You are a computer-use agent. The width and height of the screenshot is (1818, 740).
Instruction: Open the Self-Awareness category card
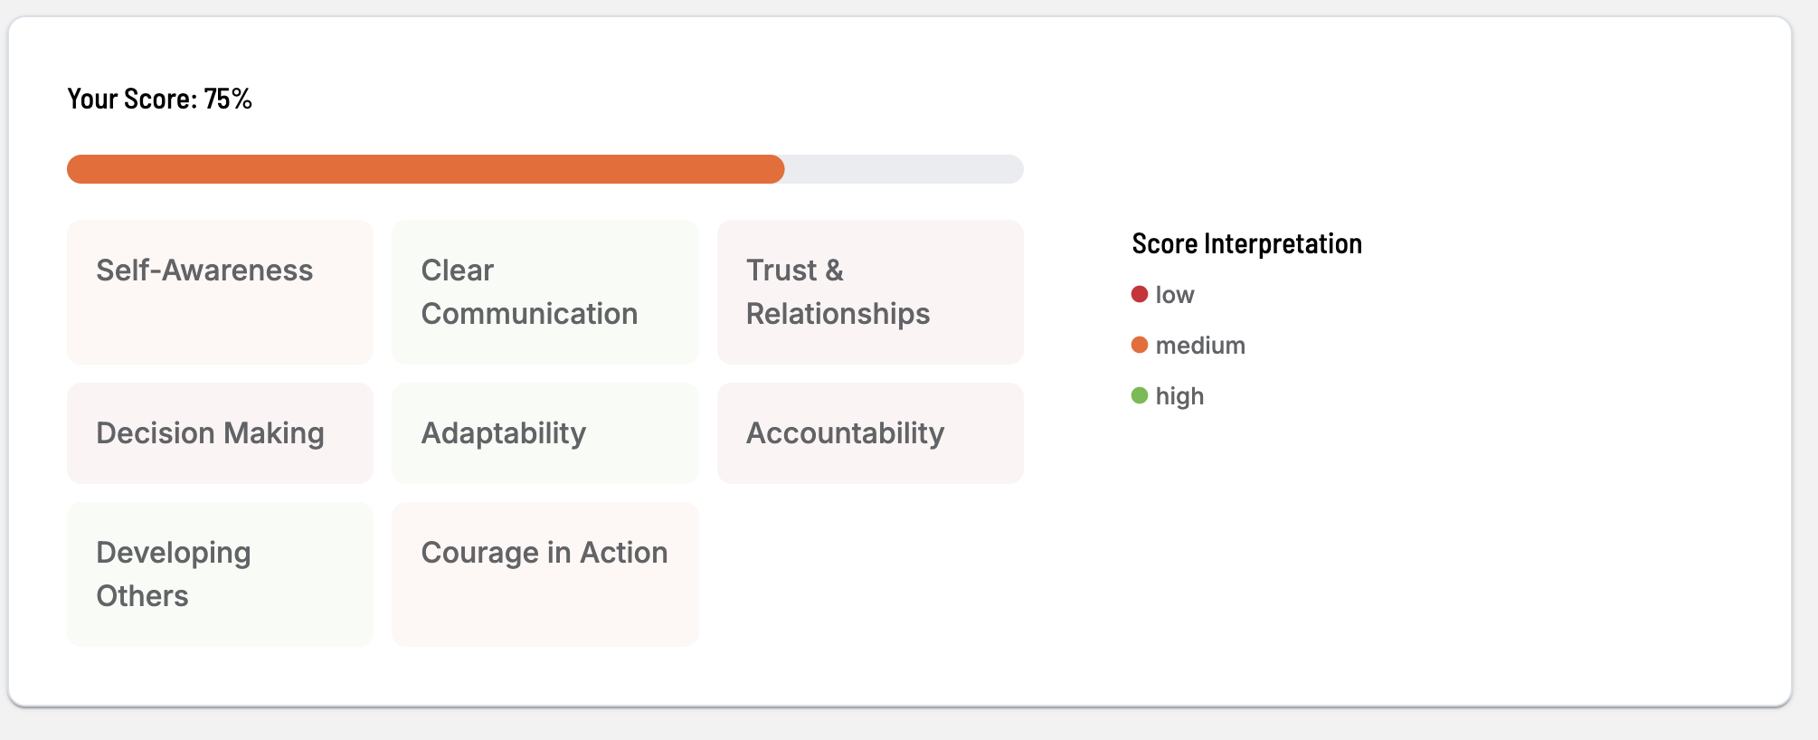click(220, 291)
